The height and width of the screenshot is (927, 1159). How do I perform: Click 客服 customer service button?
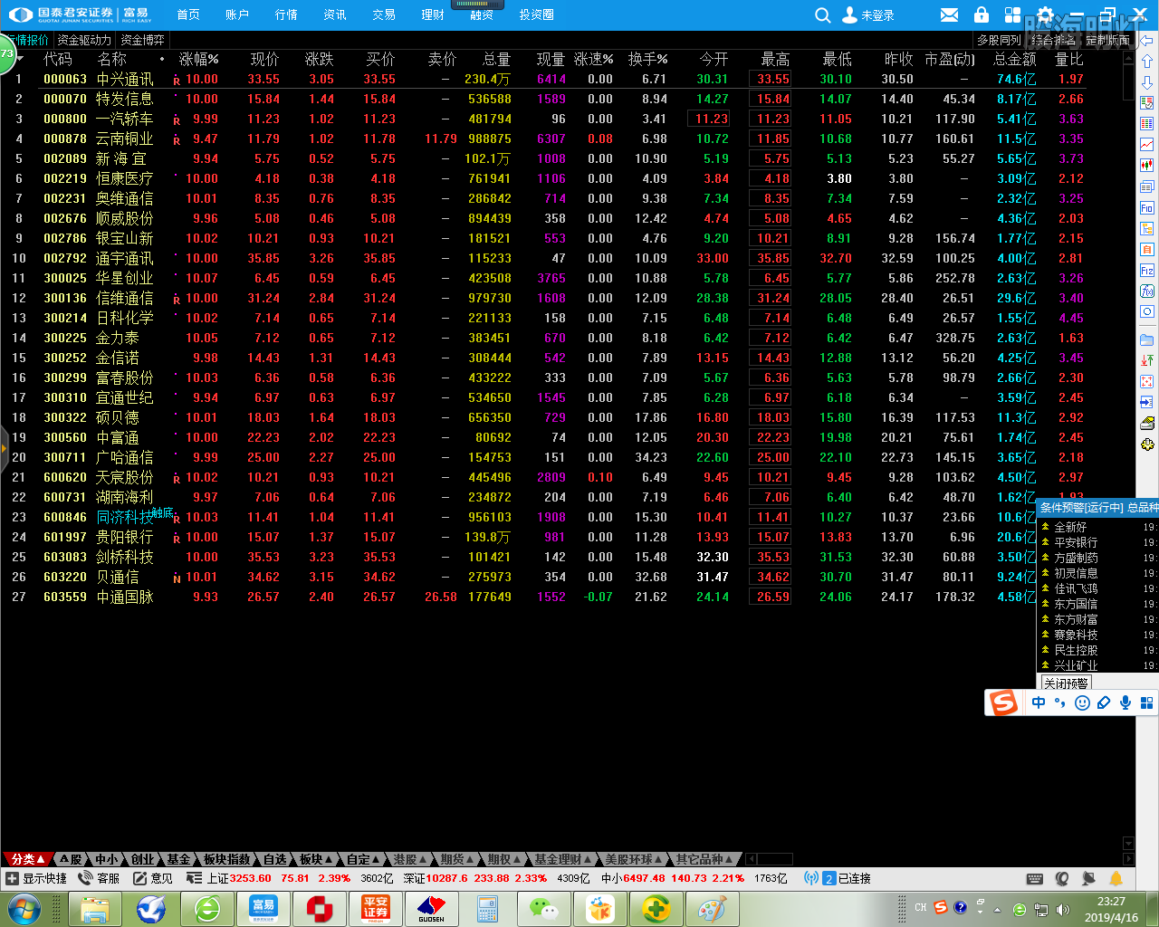pos(100,878)
